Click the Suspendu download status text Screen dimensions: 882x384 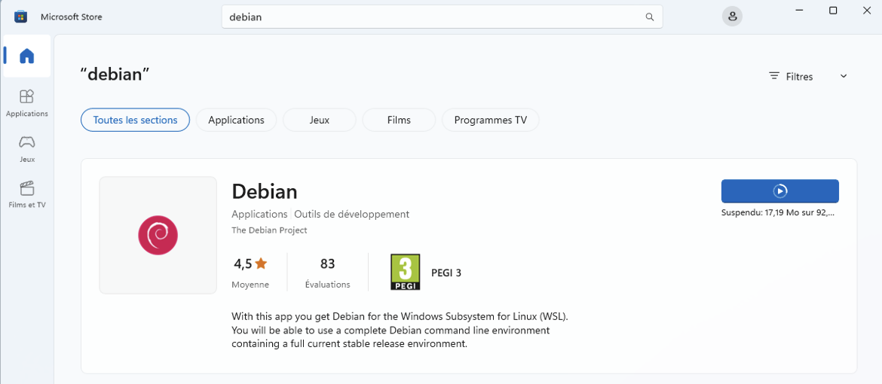pyautogui.click(x=777, y=213)
